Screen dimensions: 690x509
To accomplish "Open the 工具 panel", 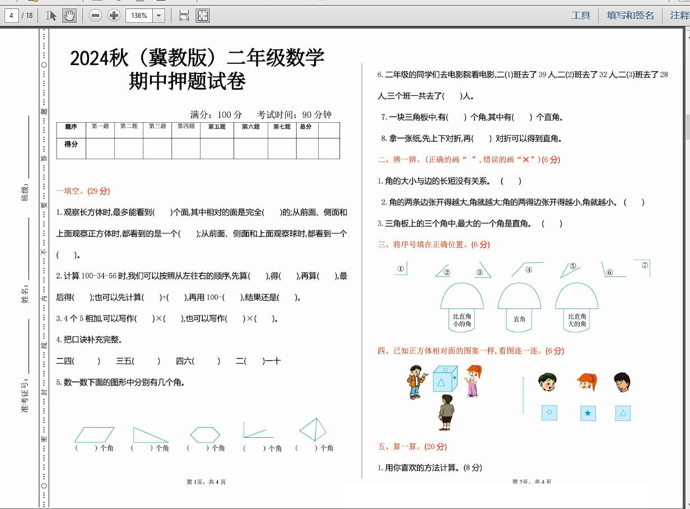I will (581, 16).
